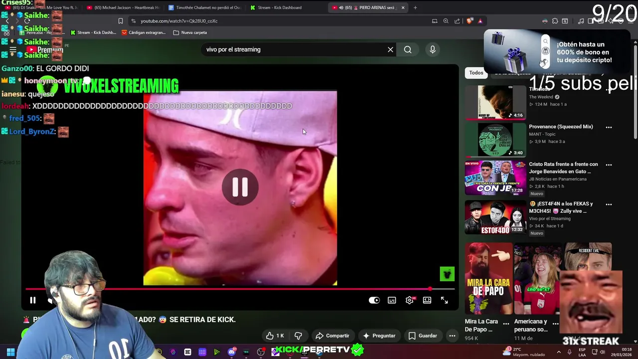Image resolution: width=638 pixels, height=359 pixels.
Task: Open the site info icon before the URL
Action: point(133,21)
